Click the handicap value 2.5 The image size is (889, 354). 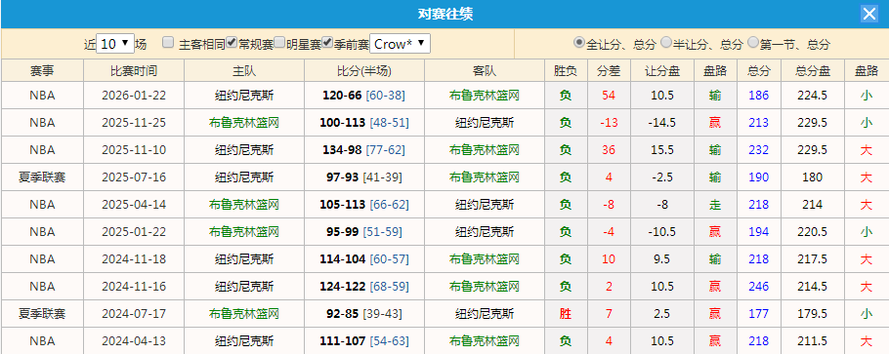662,313
